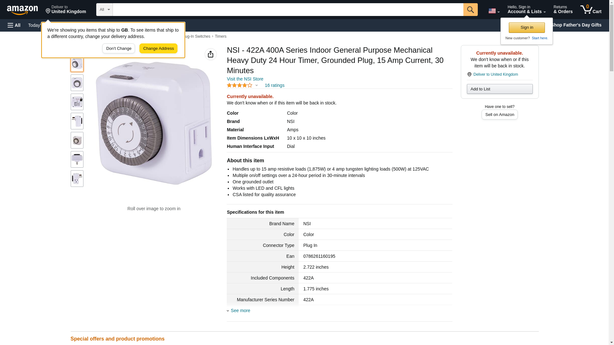The width and height of the screenshot is (614, 345).
Task: Expand See more specifications
Action: pyautogui.click(x=240, y=310)
